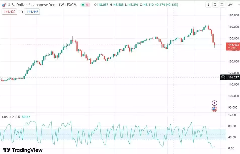Open fullscreen mode using the header icon

pos(221,5)
